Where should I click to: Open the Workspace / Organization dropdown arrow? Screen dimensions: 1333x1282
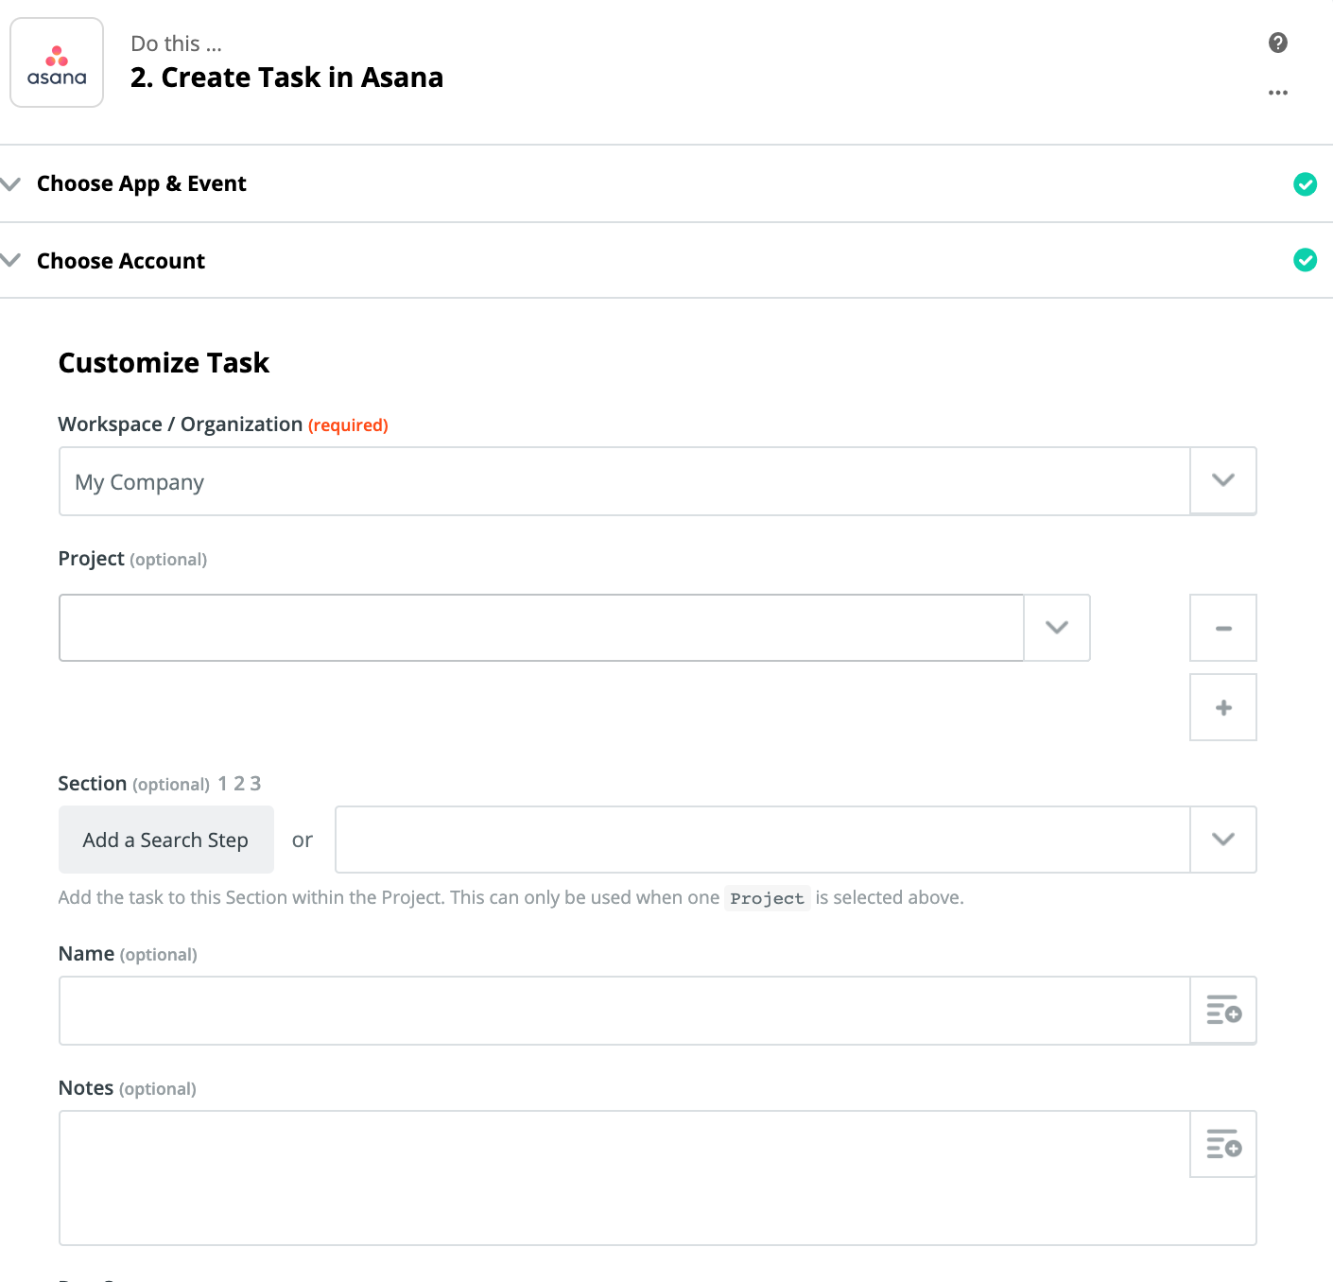(1223, 480)
